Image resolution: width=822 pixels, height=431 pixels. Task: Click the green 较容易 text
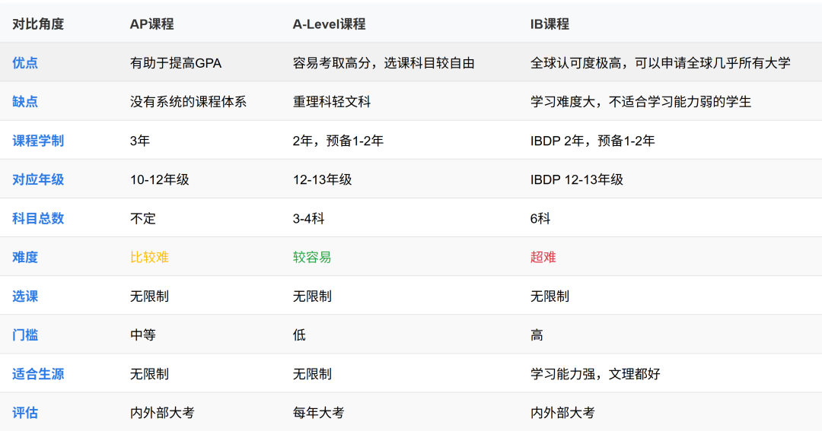pos(312,258)
